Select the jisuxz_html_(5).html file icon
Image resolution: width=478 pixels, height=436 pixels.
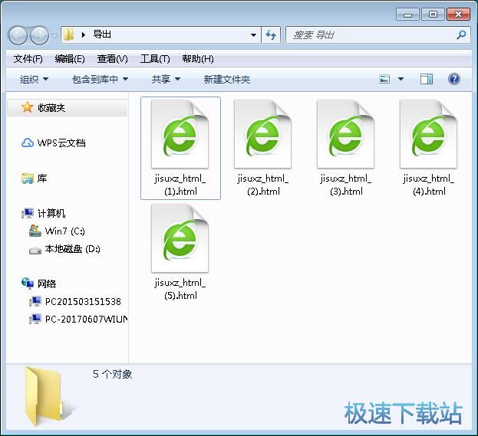(x=180, y=238)
